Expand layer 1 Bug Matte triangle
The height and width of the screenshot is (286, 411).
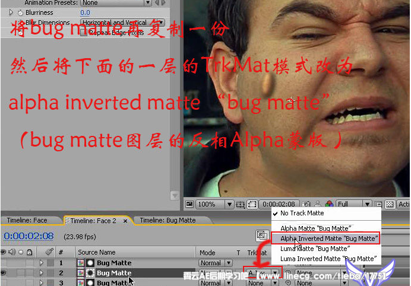point(41,263)
